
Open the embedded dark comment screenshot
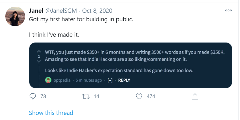131,65
